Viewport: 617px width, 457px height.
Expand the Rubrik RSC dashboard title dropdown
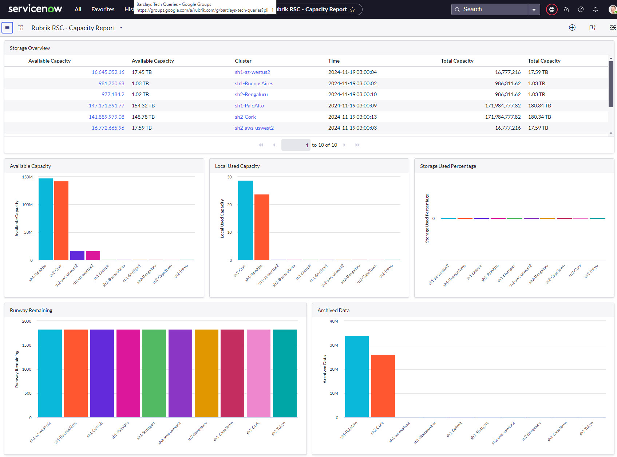121,28
